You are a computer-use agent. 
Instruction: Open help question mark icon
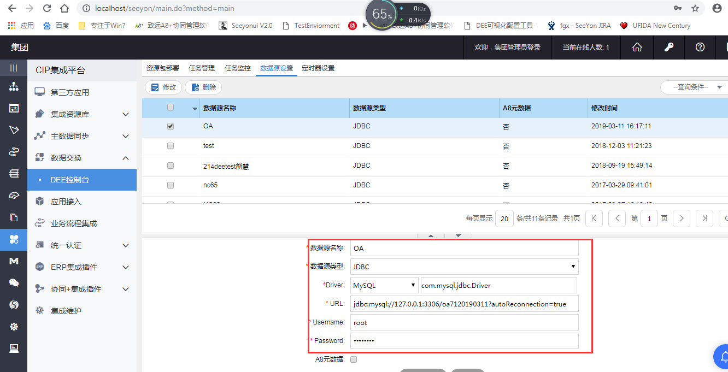700,48
